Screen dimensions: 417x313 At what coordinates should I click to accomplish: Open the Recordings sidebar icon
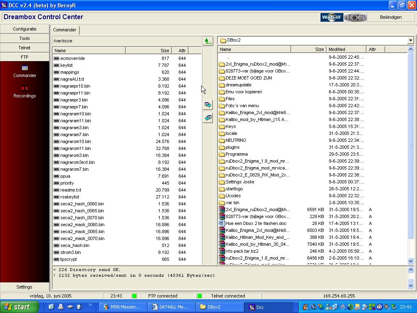pos(25,88)
